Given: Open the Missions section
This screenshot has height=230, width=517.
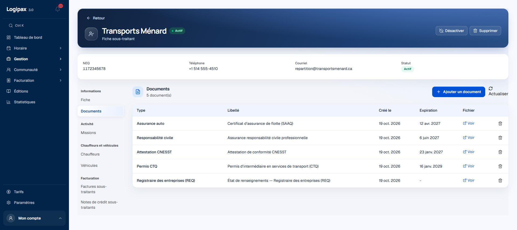Looking at the screenshot, I should click(x=88, y=133).
